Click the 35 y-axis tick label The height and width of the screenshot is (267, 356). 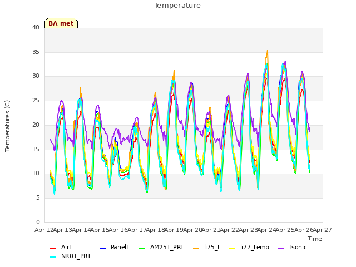click(36, 52)
